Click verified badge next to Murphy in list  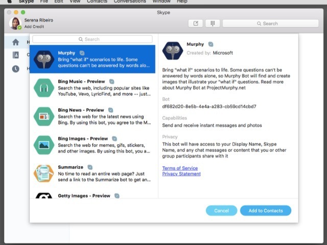[82, 53]
